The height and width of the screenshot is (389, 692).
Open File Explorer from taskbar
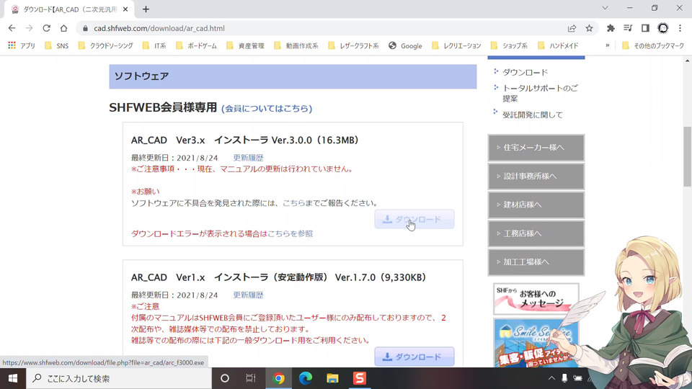[x=332, y=378]
